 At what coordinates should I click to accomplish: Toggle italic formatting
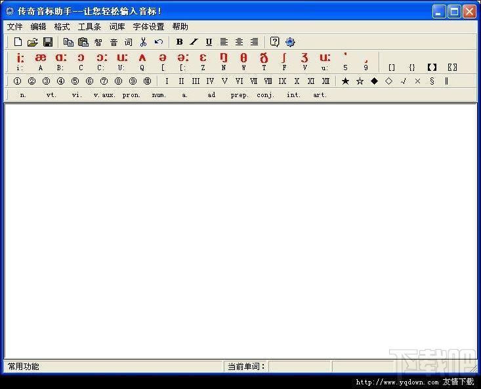tap(194, 42)
